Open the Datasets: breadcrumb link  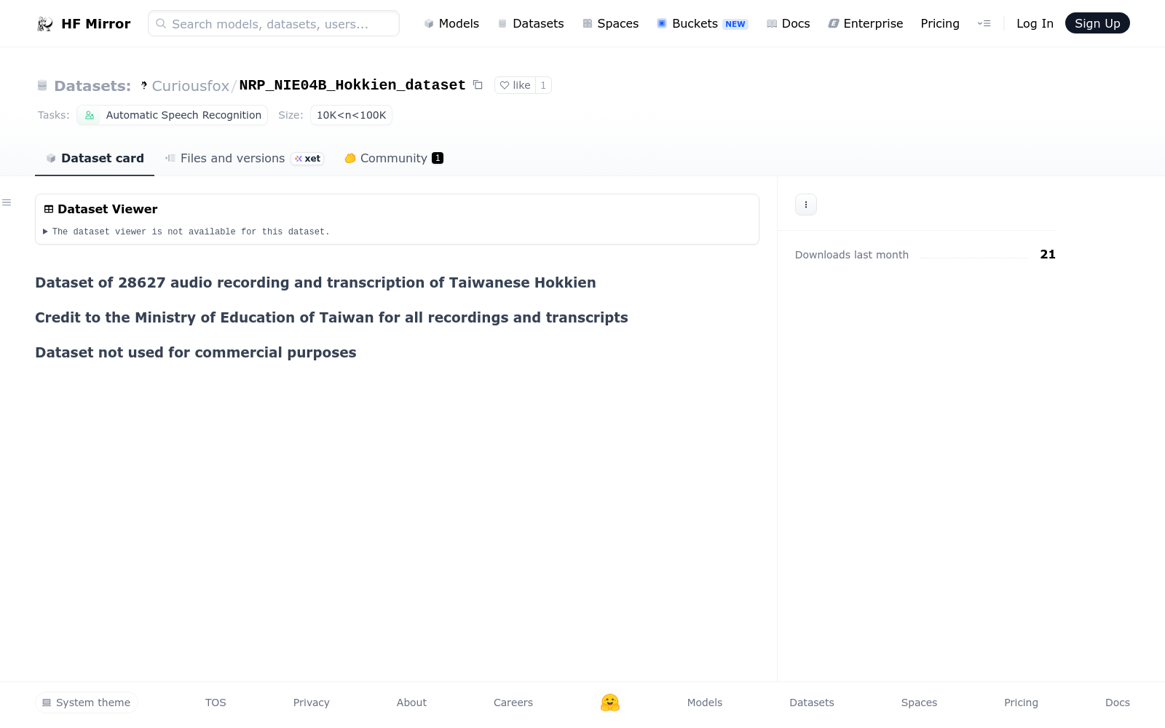92,86
